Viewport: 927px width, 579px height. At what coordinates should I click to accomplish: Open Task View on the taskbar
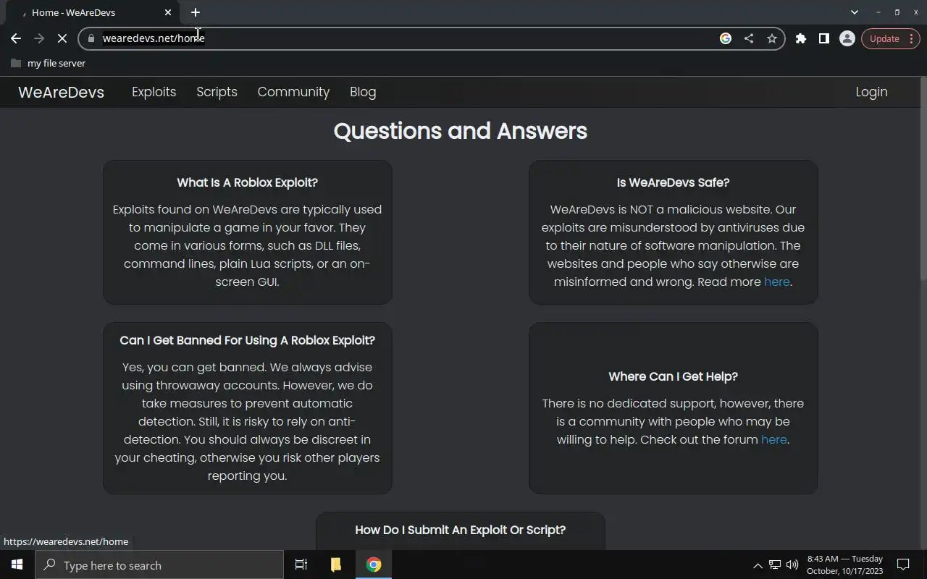coord(301,565)
